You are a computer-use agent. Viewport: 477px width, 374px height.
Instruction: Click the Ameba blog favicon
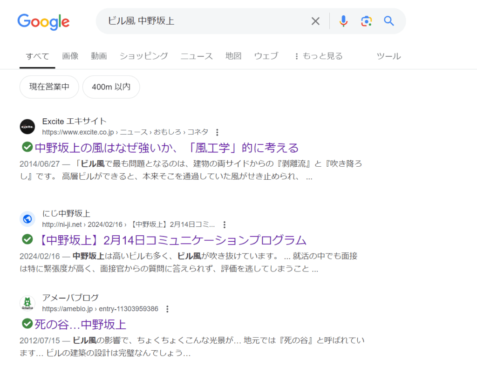[x=27, y=303]
